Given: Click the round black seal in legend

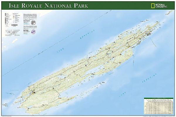Looking at the screenshot, I should pyautogui.click(x=33, y=23).
